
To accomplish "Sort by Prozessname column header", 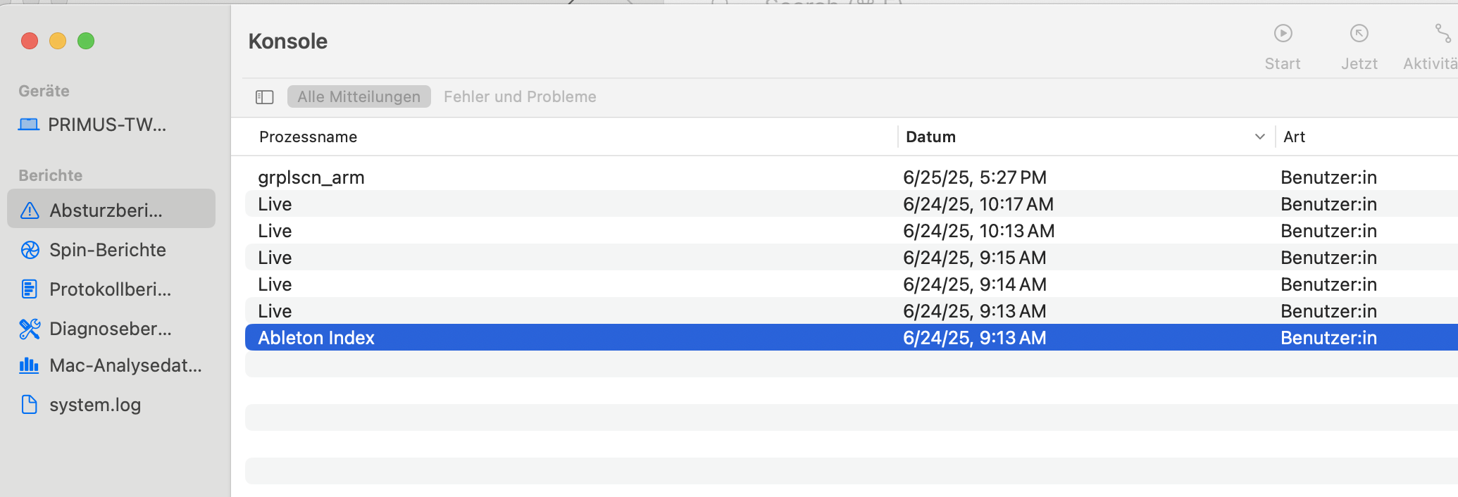I will 308,137.
